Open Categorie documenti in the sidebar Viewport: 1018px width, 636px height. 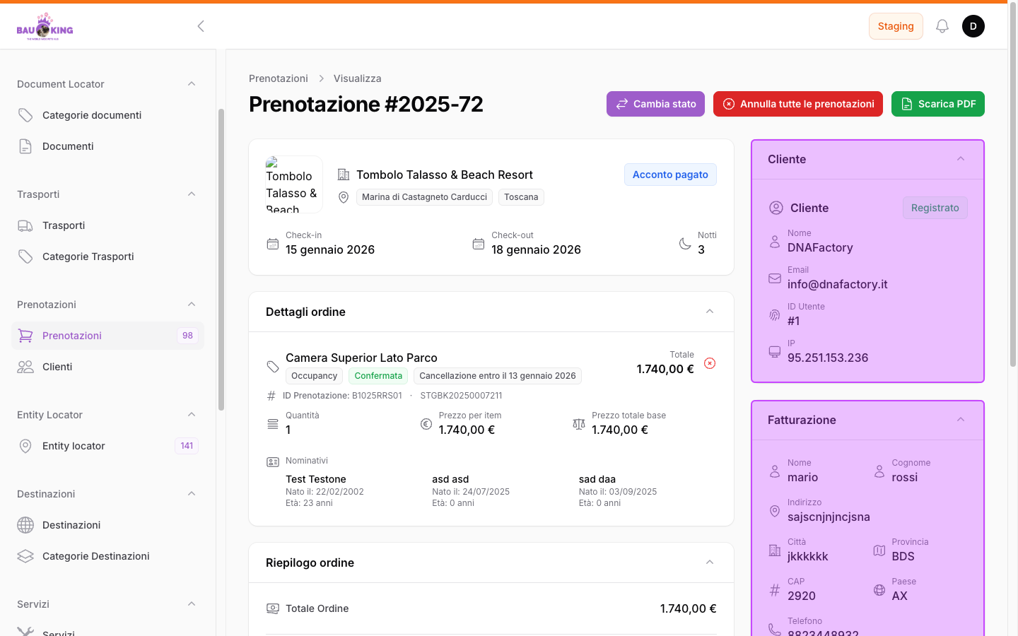(92, 115)
